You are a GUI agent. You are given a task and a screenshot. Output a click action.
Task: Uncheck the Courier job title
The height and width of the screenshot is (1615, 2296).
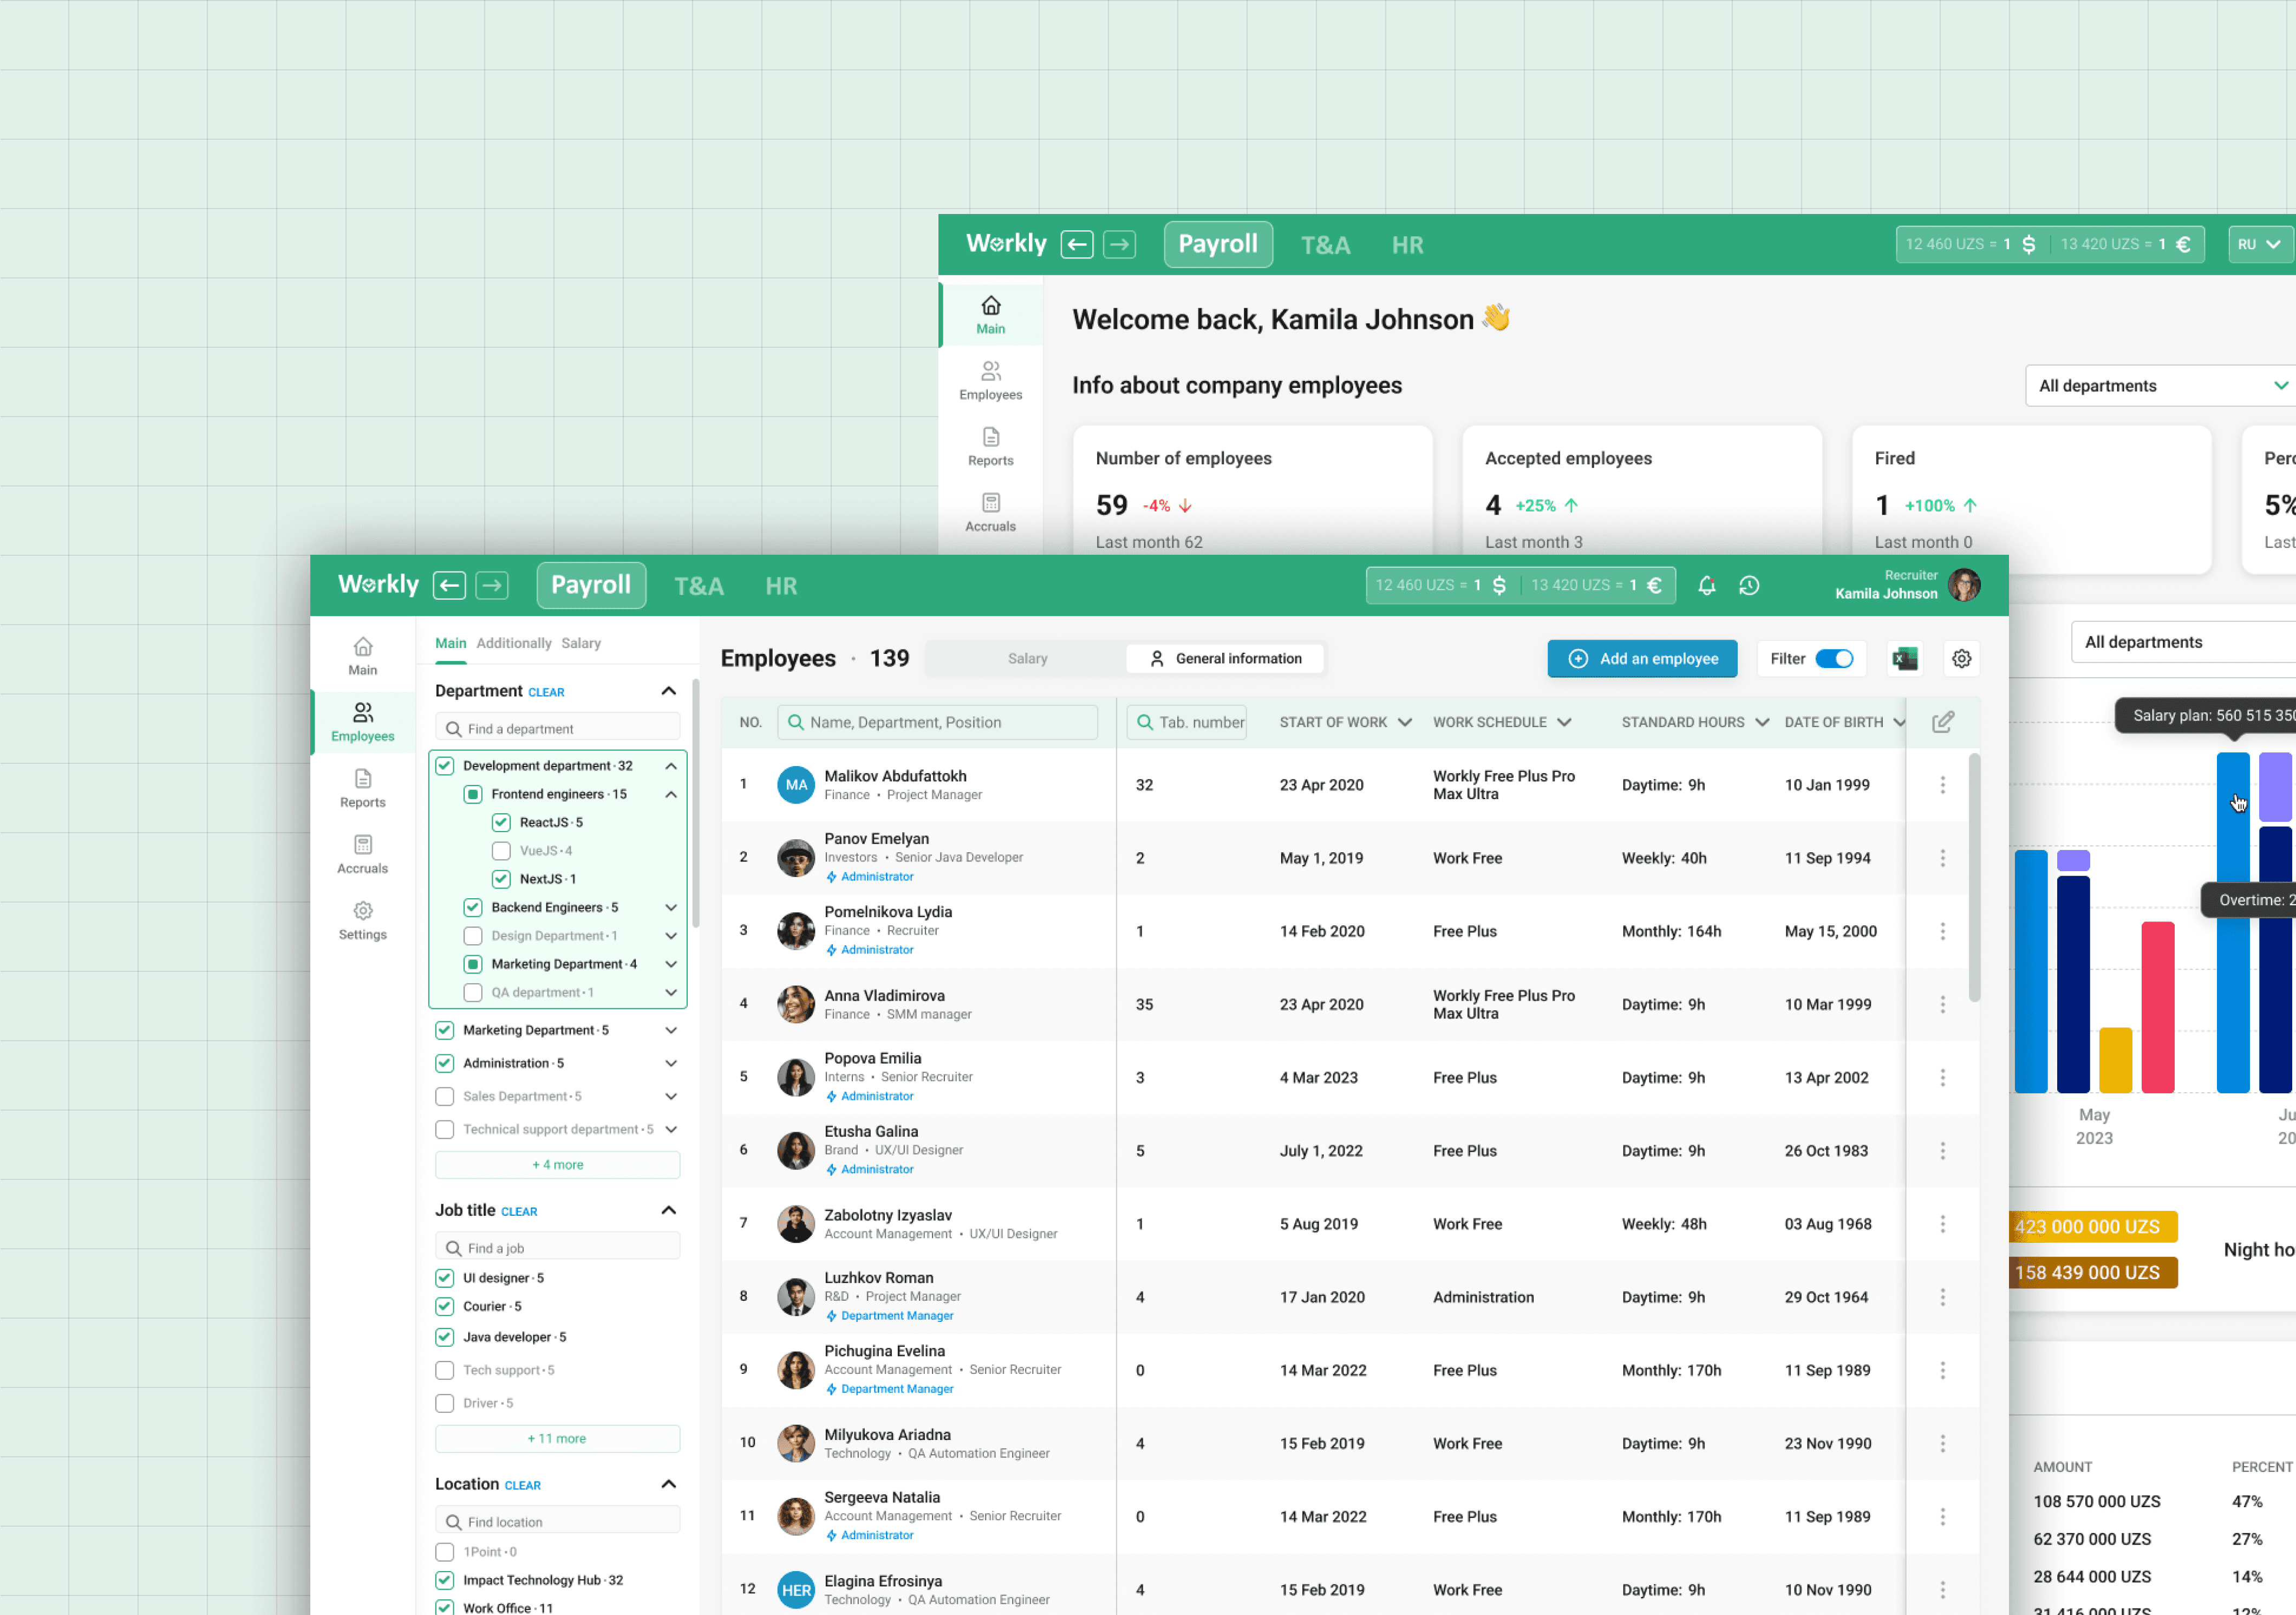pos(445,1307)
